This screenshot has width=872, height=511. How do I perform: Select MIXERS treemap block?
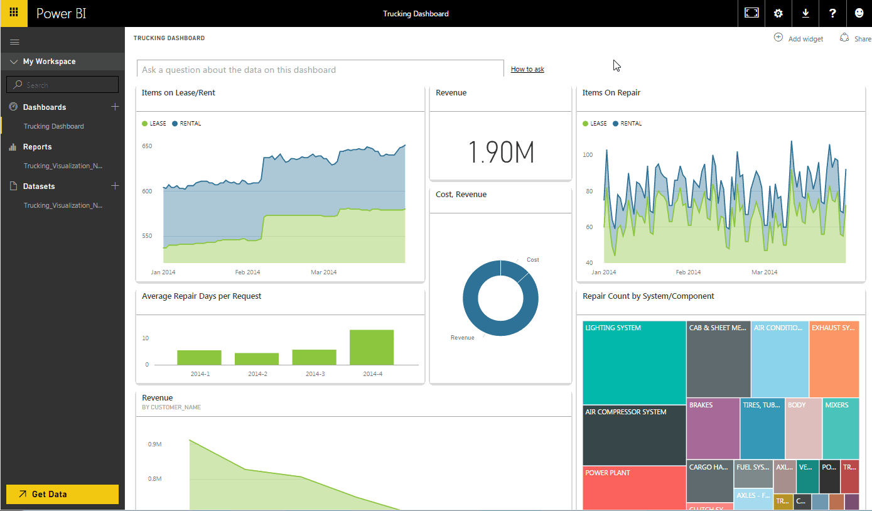pos(841,429)
